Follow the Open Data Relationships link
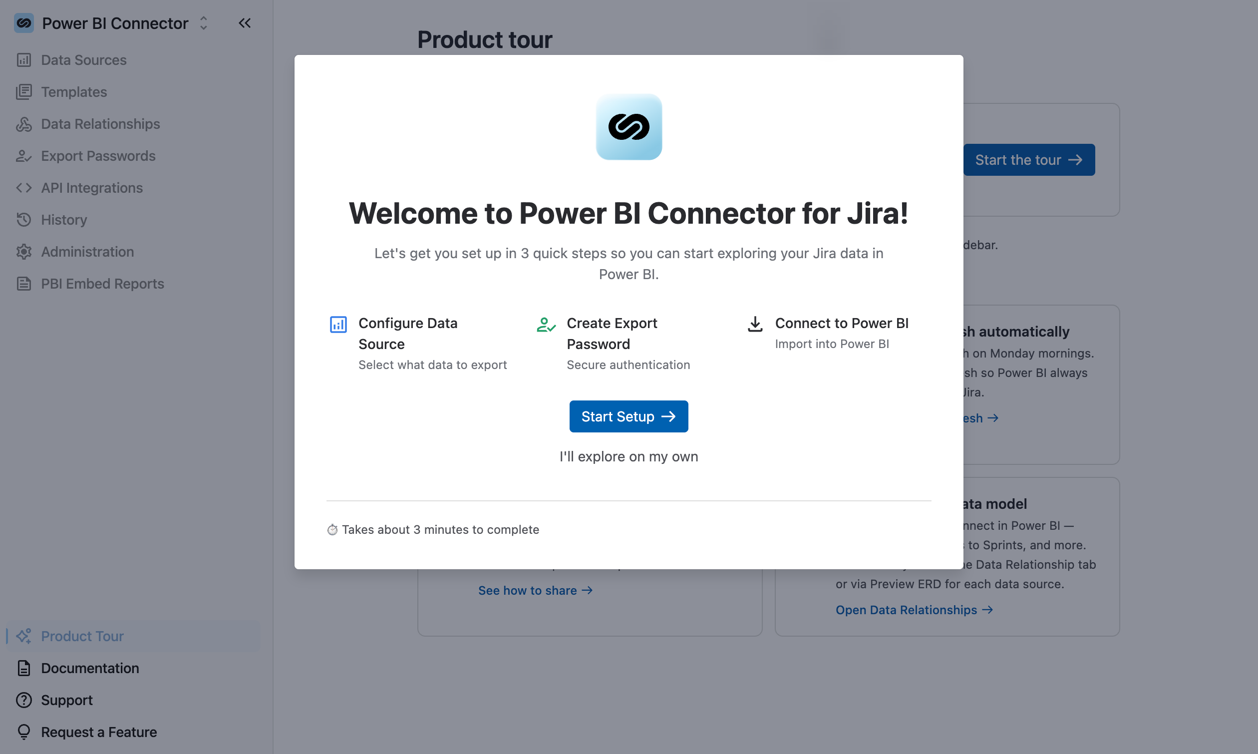The height and width of the screenshot is (754, 1258). pos(914,610)
